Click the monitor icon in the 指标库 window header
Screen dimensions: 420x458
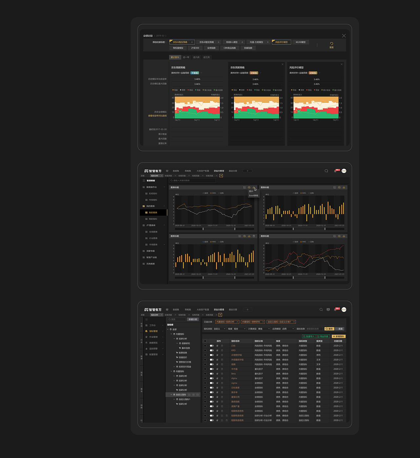pyautogui.click(x=328, y=309)
